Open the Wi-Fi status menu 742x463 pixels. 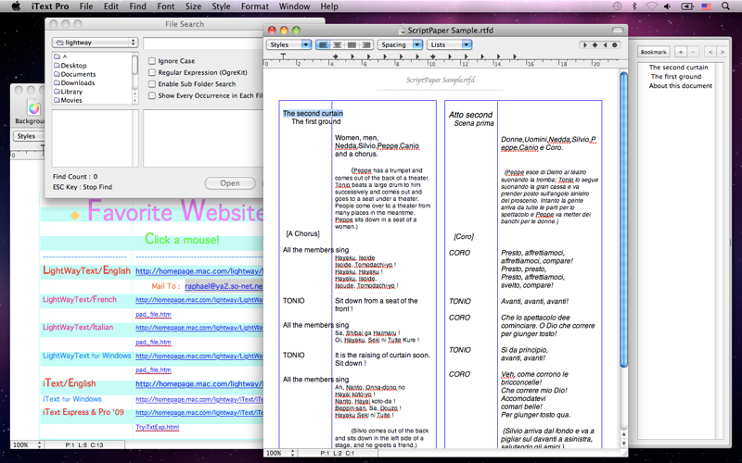(652, 6)
